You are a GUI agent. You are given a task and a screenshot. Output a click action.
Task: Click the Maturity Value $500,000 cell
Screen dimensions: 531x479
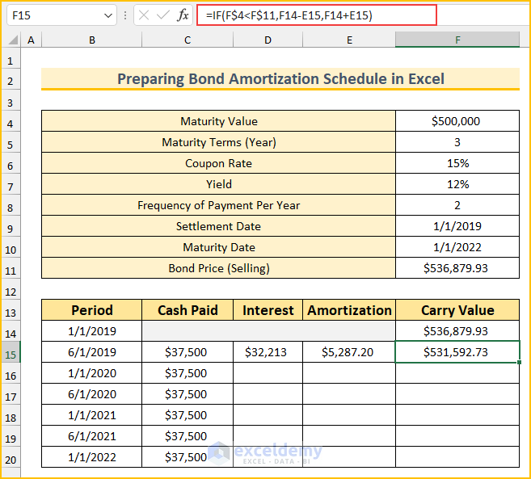(457, 121)
